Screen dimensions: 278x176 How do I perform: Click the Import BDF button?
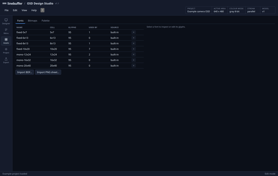pyautogui.click(x=24, y=72)
